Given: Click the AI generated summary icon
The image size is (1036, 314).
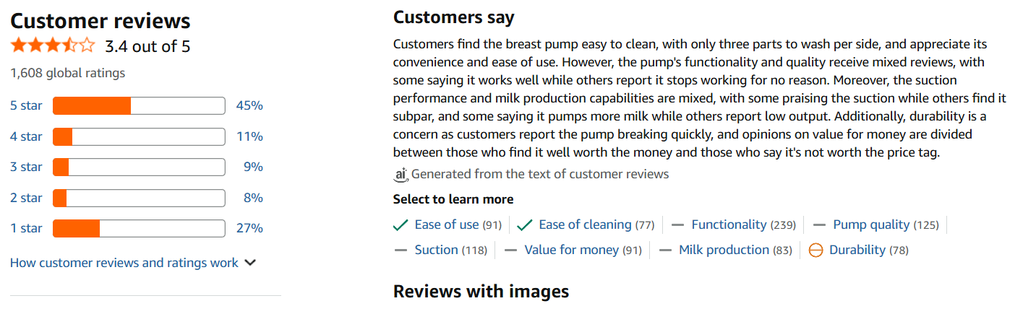Looking at the screenshot, I should tap(401, 174).
